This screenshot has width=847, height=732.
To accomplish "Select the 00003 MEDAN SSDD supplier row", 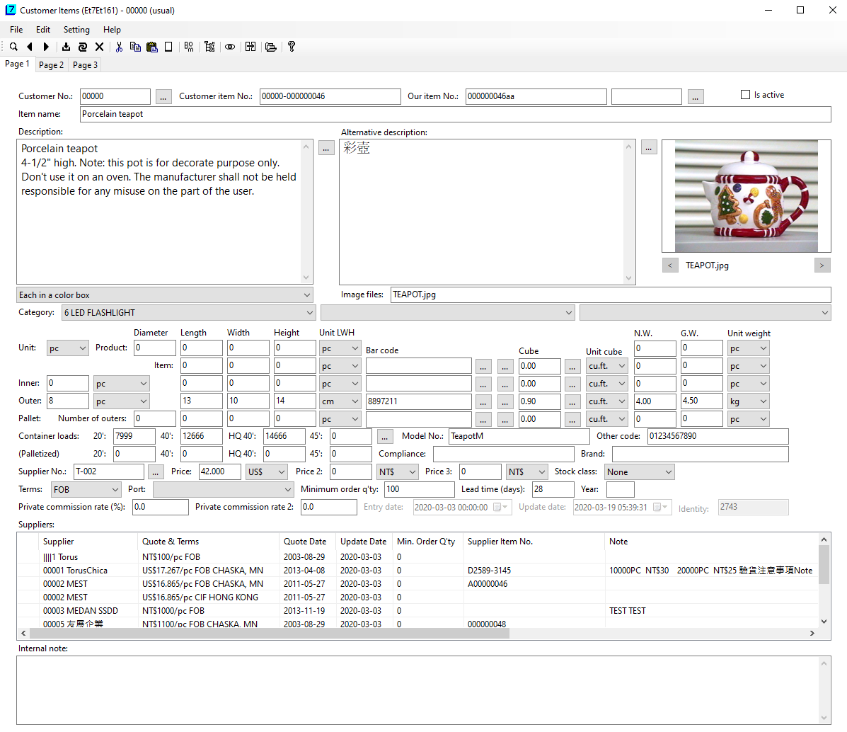I will tap(419, 611).
